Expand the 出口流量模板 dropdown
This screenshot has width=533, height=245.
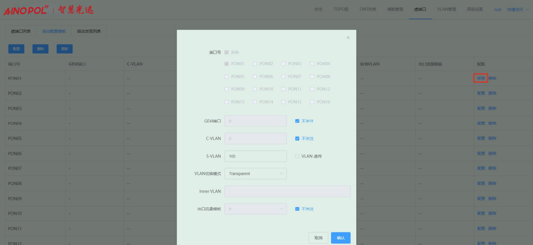coord(255,209)
